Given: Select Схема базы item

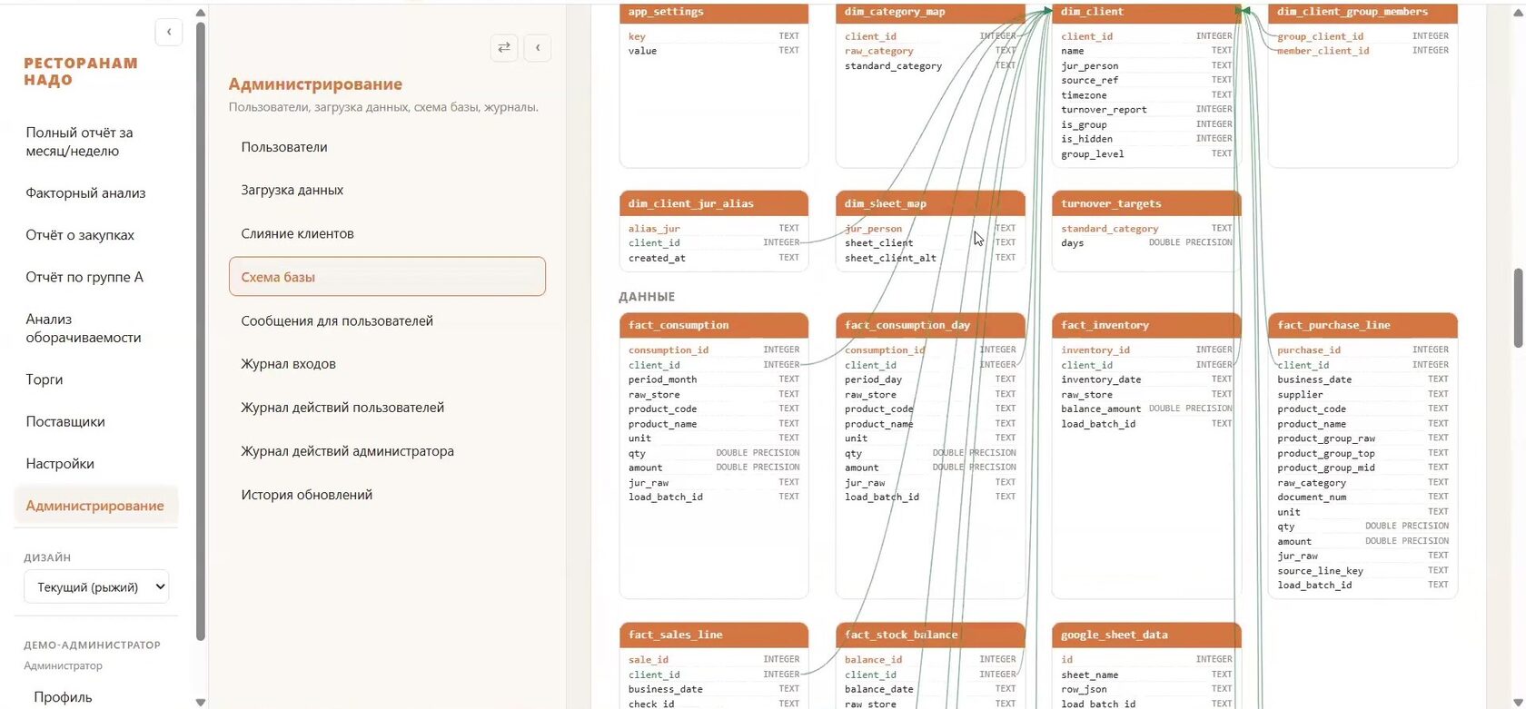Looking at the screenshot, I should pyautogui.click(x=387, y=277).
